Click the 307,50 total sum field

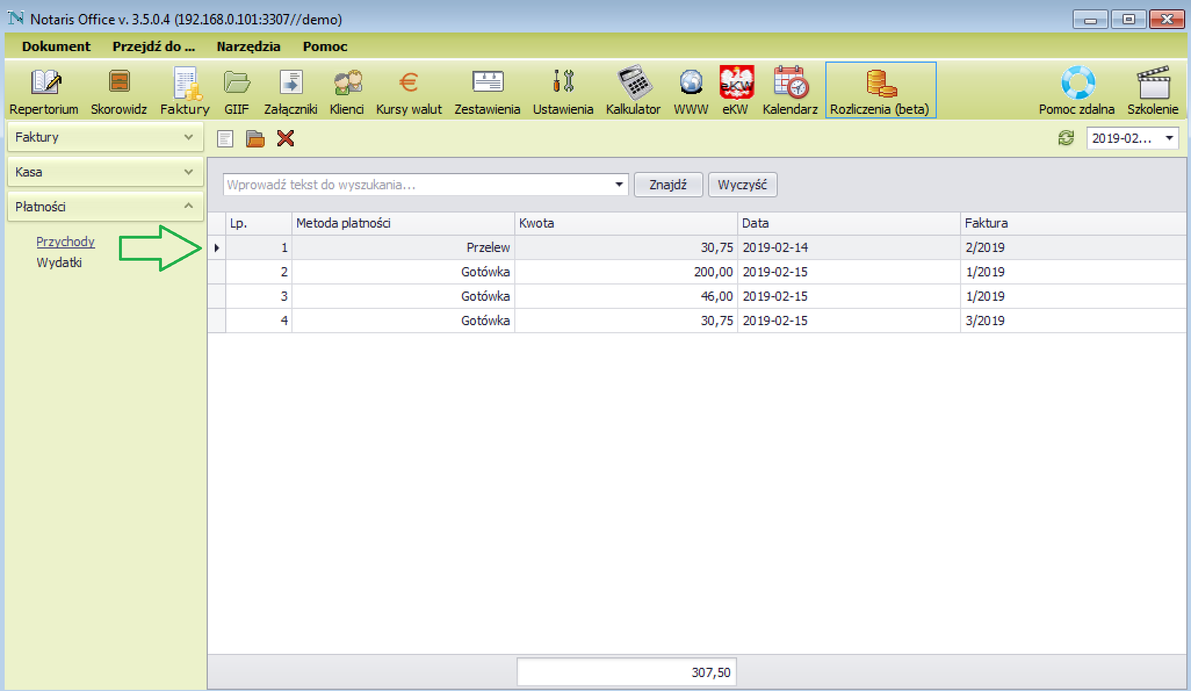[626, 672]
